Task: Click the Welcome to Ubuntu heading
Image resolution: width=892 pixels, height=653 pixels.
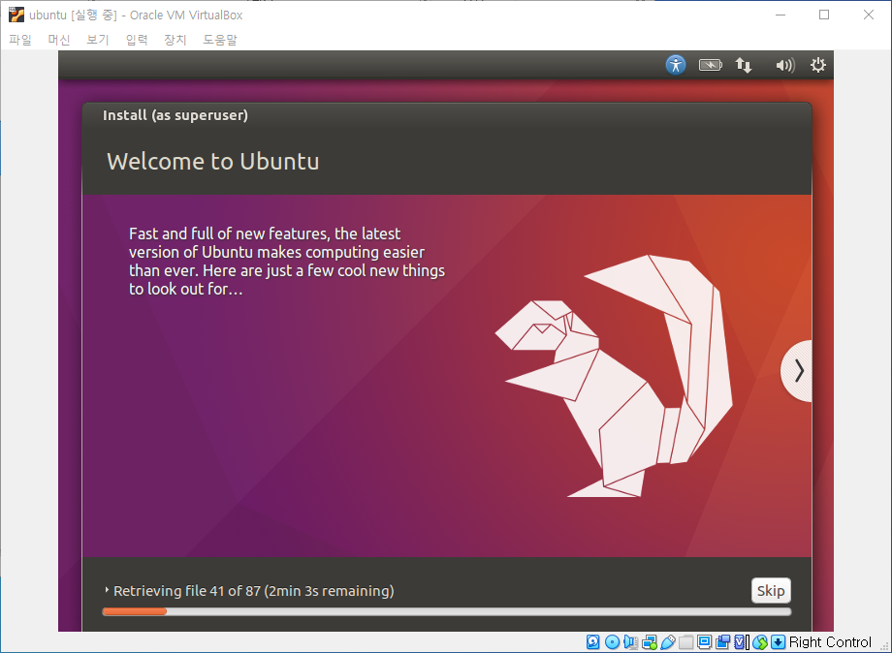Action: pos(212,162)
